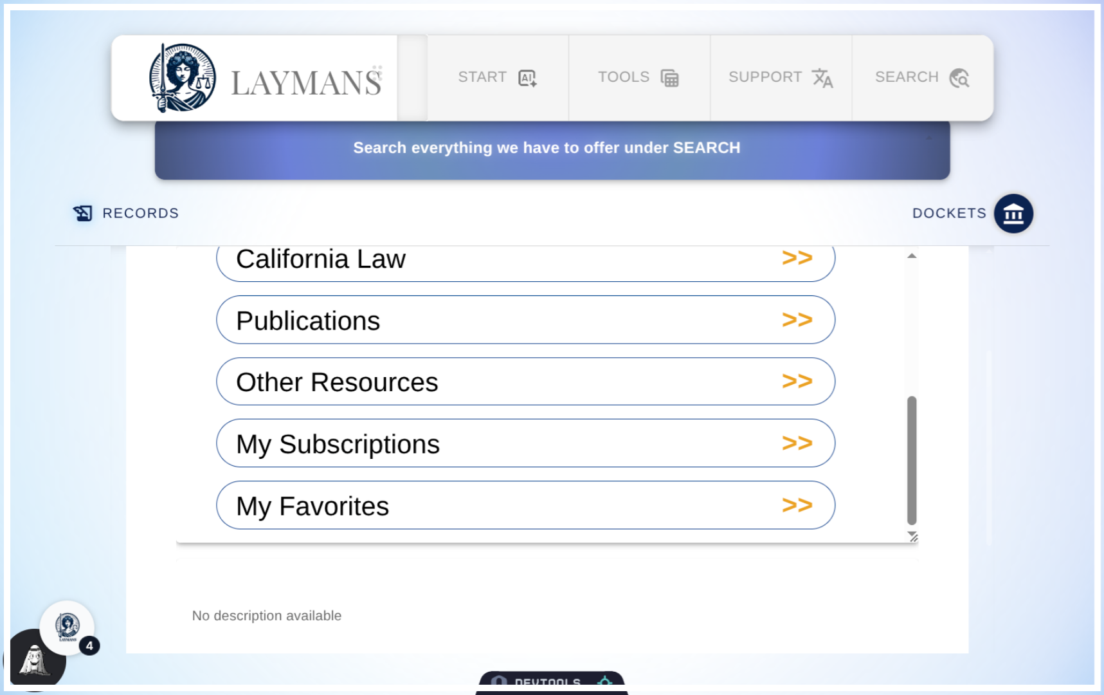Image resolution: width=1104 pixels, height=695 pixels.
Task: Click the paper-plane icon next to RECORDS
Action: pyautogui.click(x=82, y=212)
